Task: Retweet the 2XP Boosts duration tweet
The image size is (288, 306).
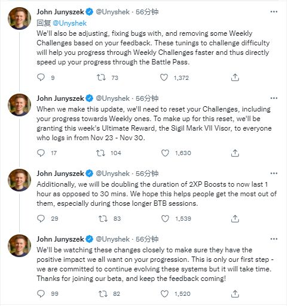Action: point(103,218)
